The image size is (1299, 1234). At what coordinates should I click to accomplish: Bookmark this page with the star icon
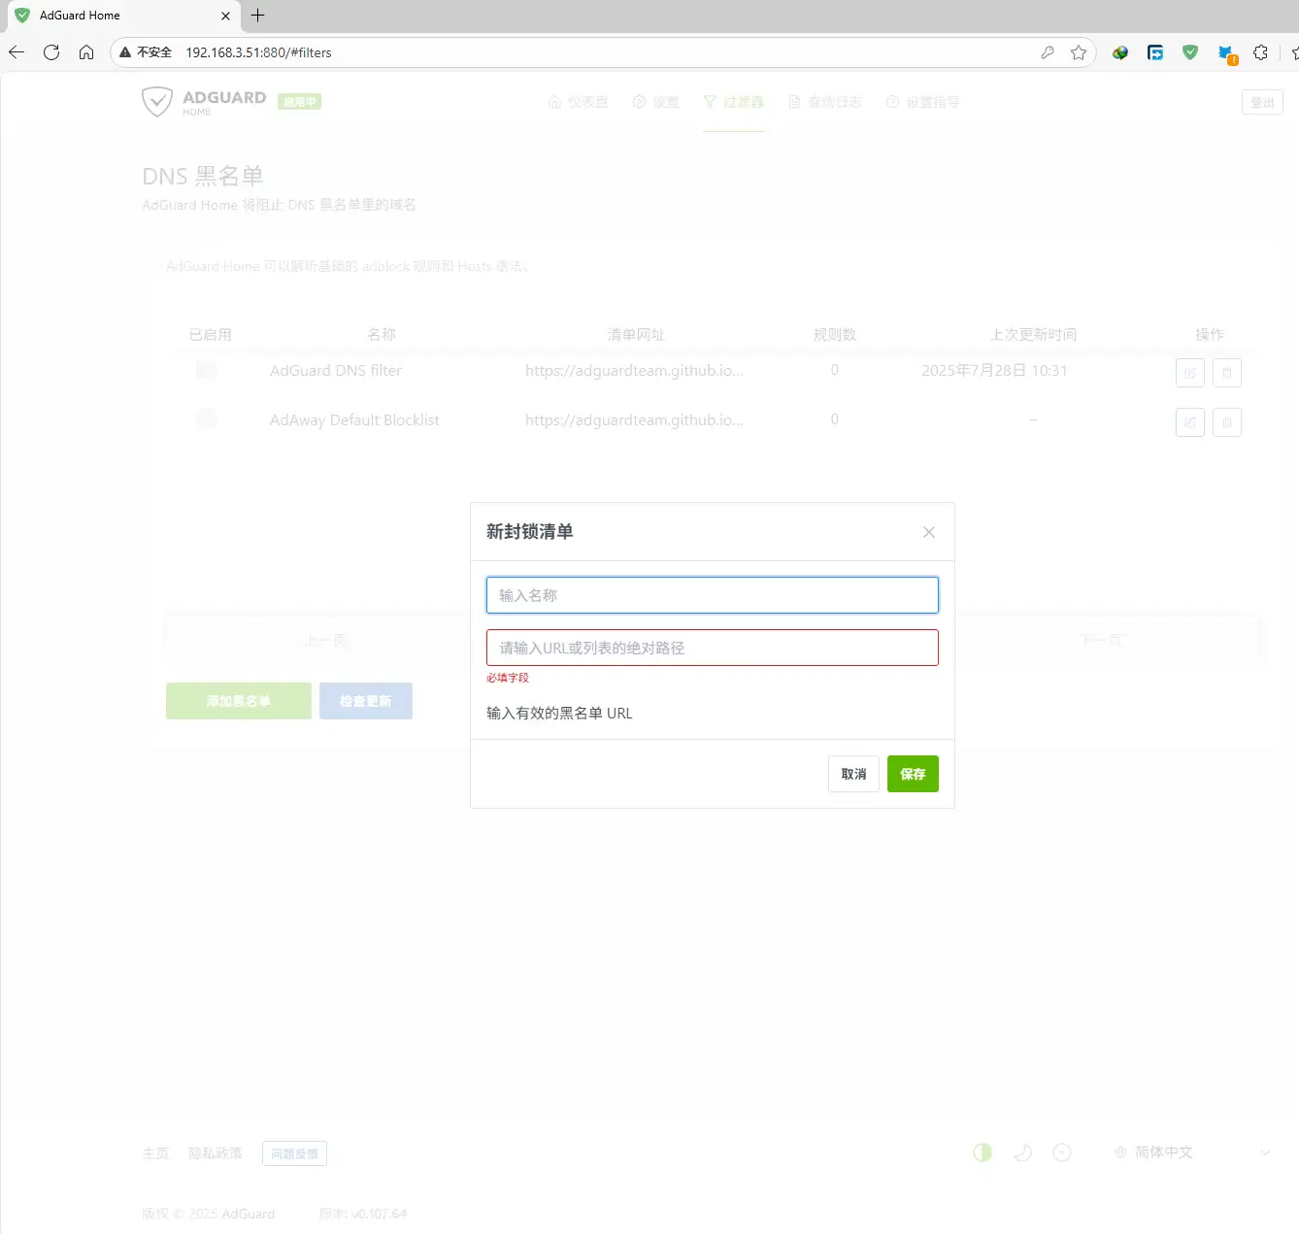pyautogui.click(x=1078, y=52)
